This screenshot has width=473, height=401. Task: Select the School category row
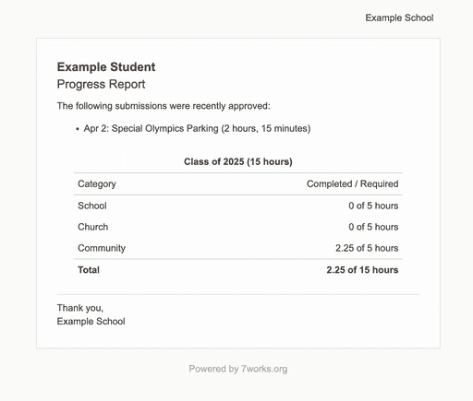coord(238,206)
